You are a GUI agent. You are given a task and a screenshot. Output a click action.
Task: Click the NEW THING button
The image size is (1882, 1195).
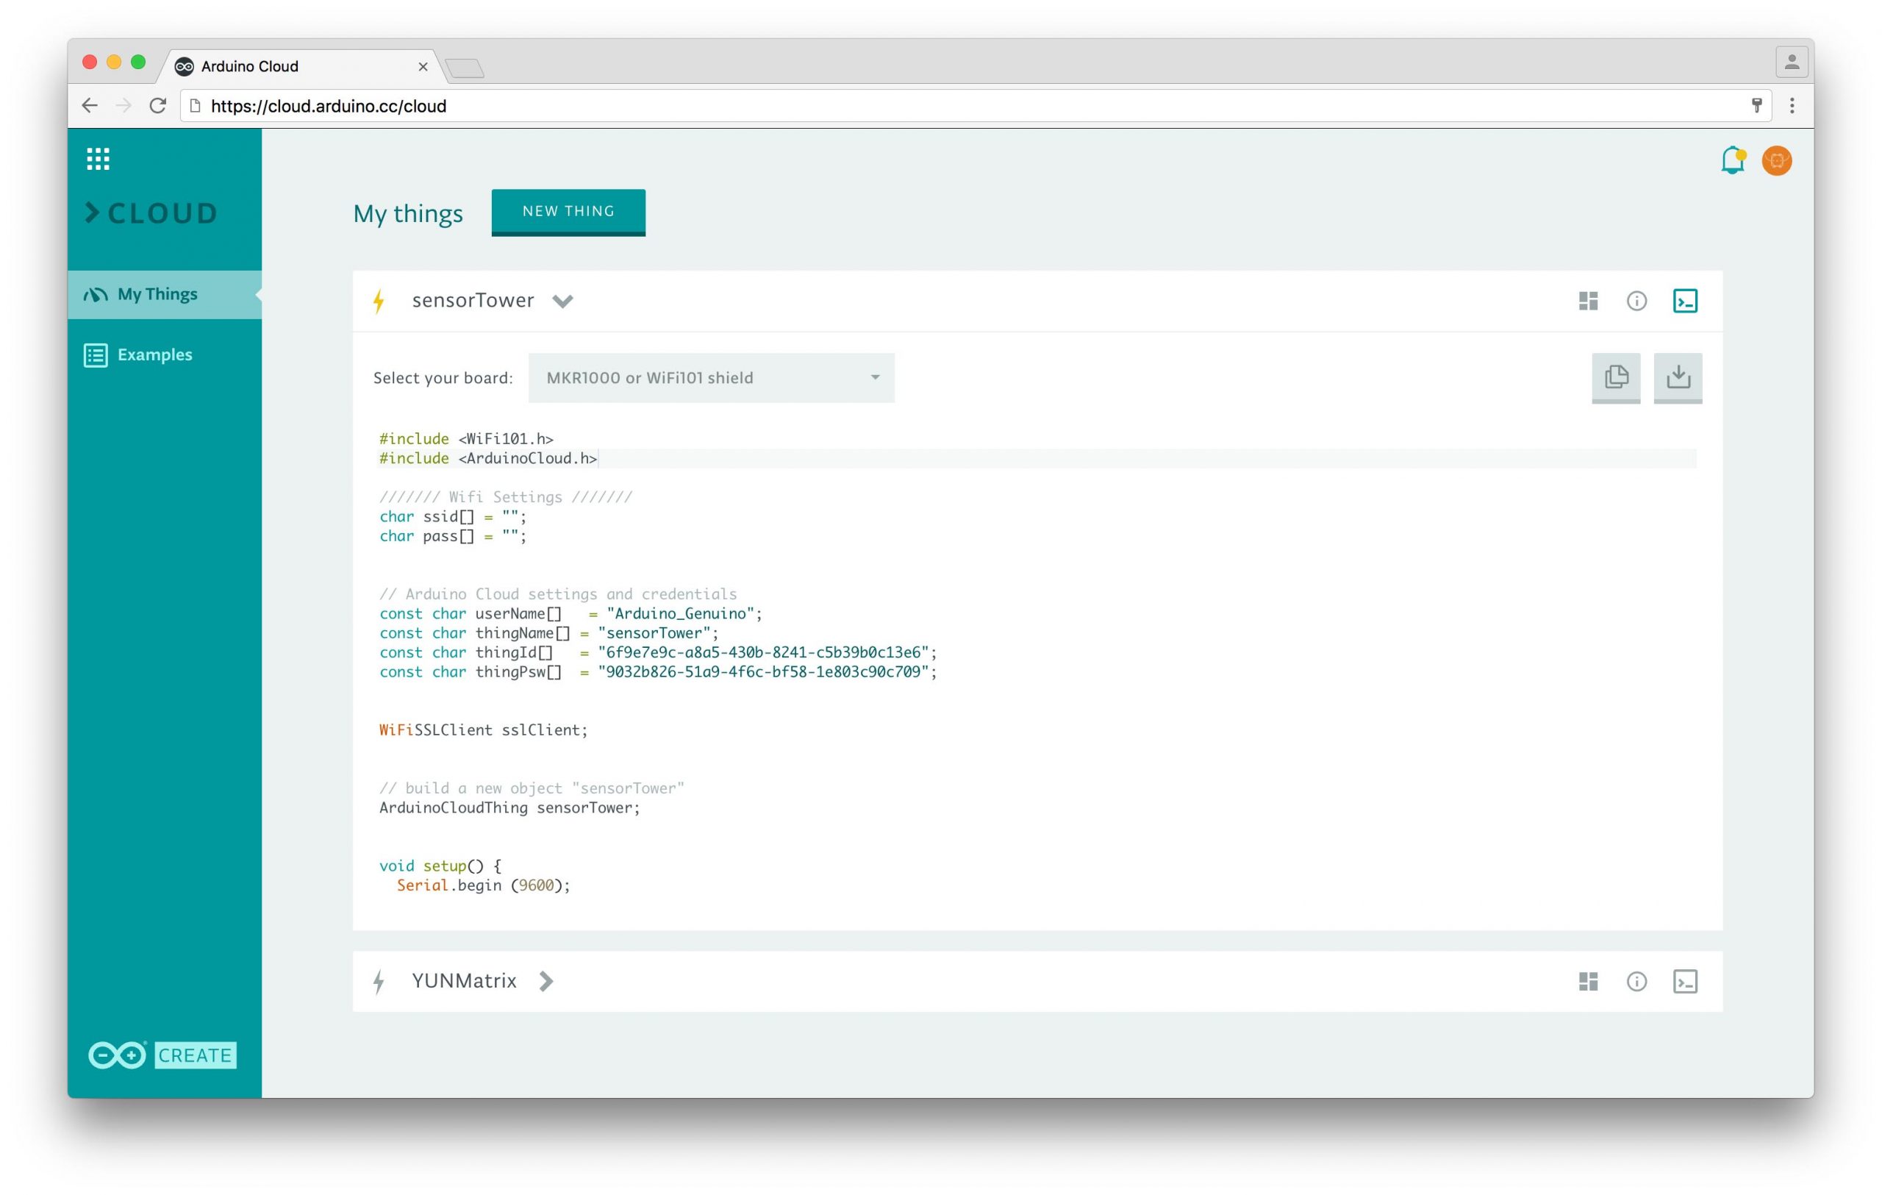(x=568, y=210)
